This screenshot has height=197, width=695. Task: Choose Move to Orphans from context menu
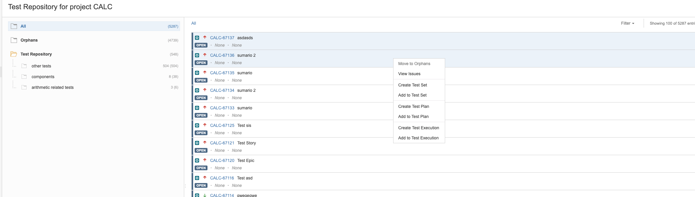(414, 64)
